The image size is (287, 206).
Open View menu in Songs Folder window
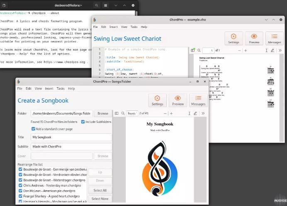point(38,88)
